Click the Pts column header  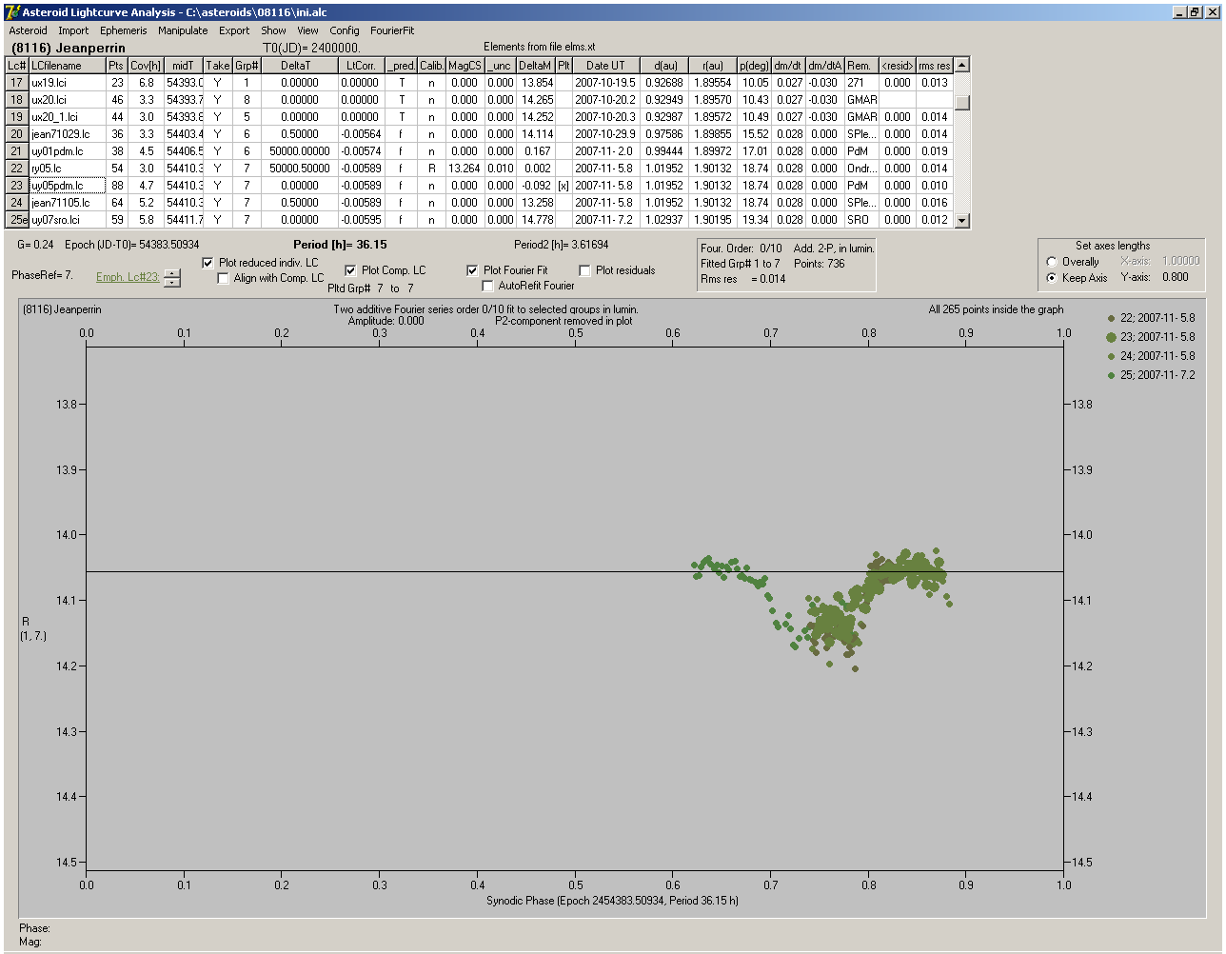116,66
